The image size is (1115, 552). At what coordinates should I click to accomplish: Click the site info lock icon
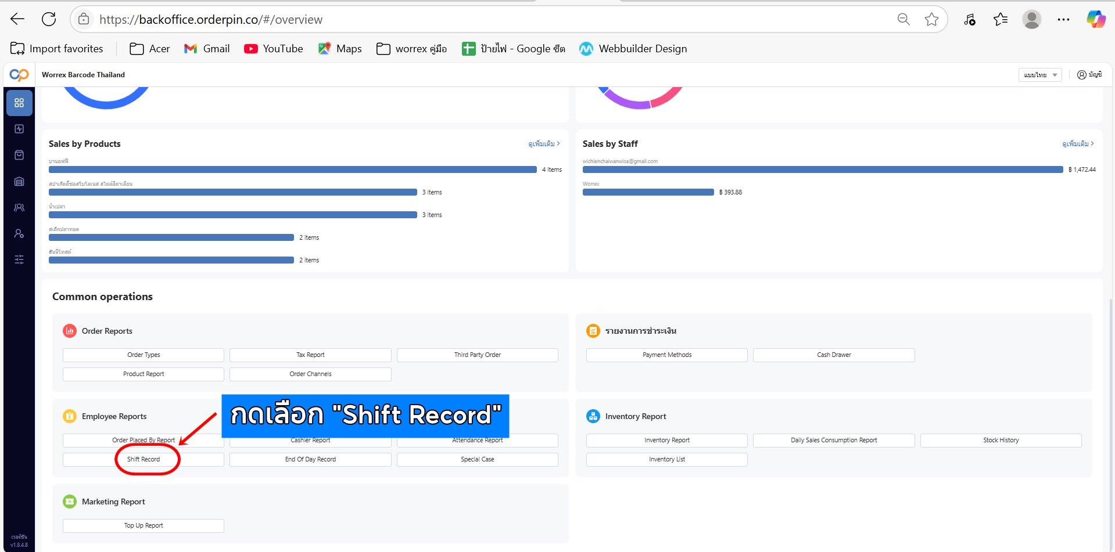(x=84, y=19)
